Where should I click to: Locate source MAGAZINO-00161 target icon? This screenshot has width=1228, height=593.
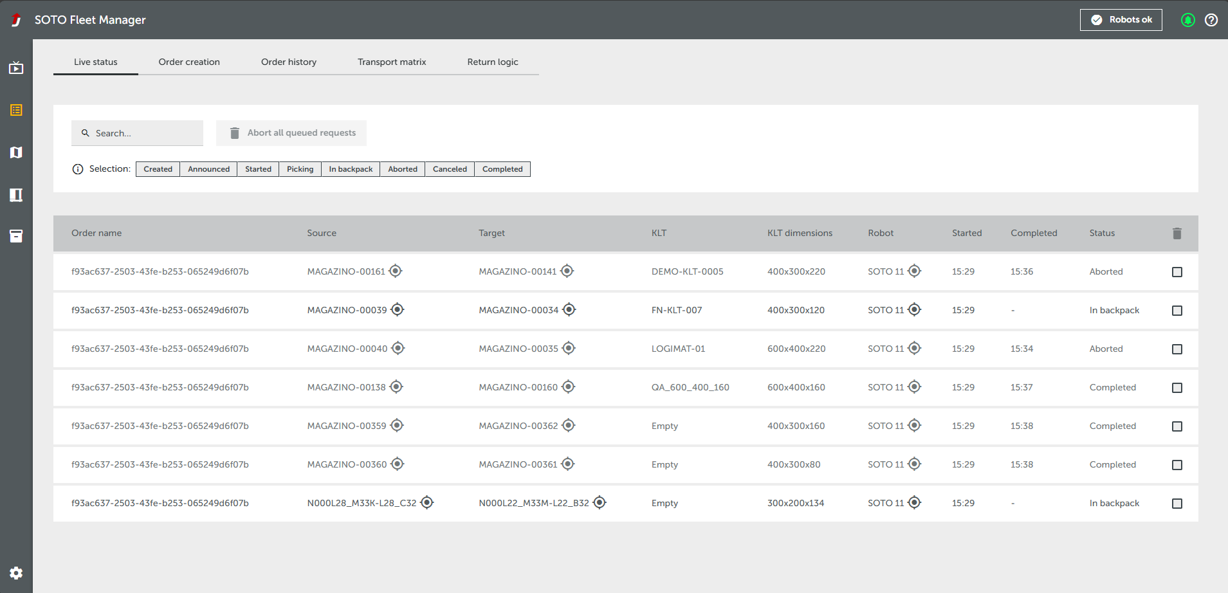[396, 271]
